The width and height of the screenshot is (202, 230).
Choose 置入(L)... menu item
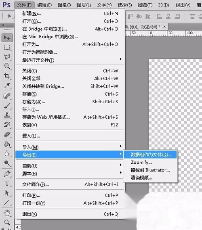[x=70, y=136]
